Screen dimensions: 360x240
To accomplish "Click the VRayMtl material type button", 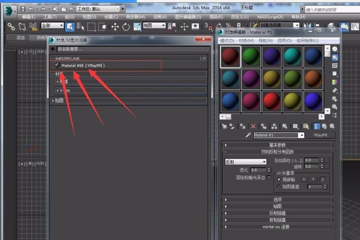I will (320, 135).
